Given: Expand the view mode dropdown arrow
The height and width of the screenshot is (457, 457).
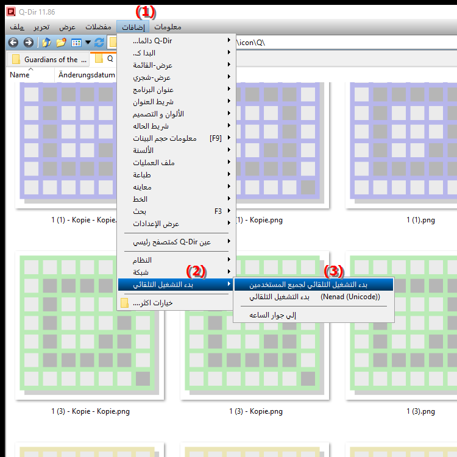Looking at the screenshot, I should (88, 43).
